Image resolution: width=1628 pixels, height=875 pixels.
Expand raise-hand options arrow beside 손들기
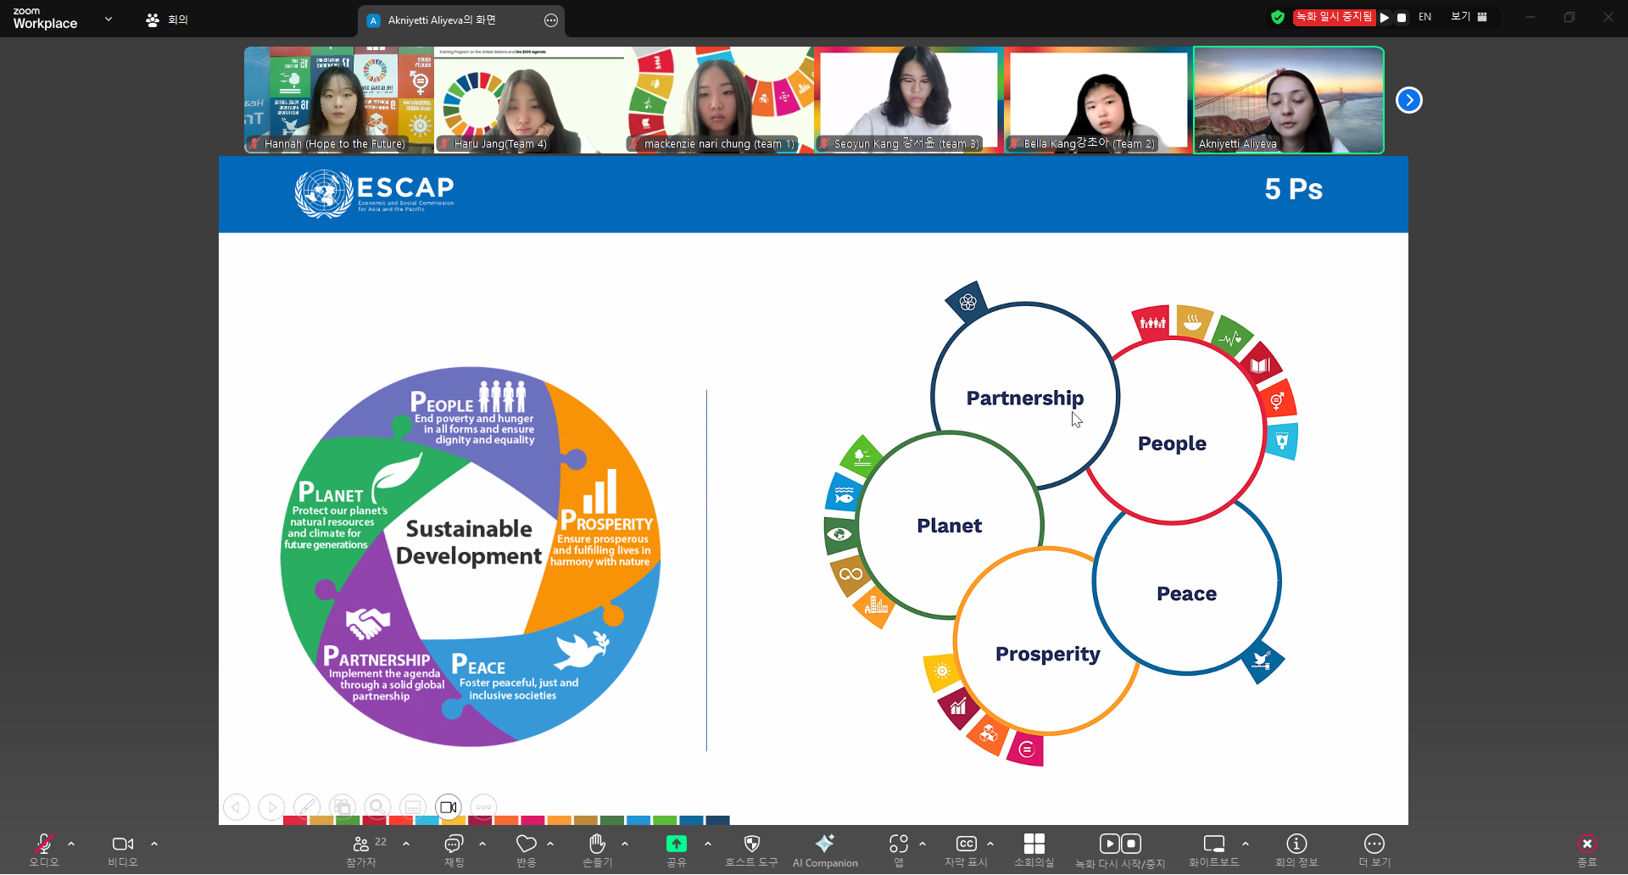(x=625, y=844)
